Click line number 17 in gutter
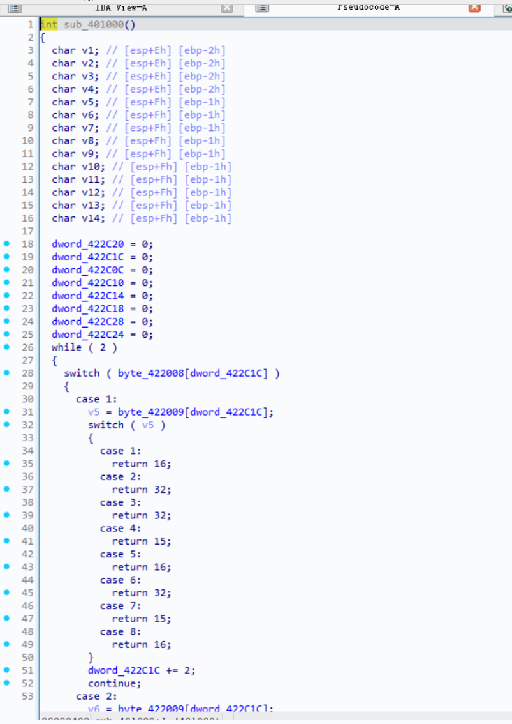The height and width of the screenshot is (724, 512). [x=27, y=231]
